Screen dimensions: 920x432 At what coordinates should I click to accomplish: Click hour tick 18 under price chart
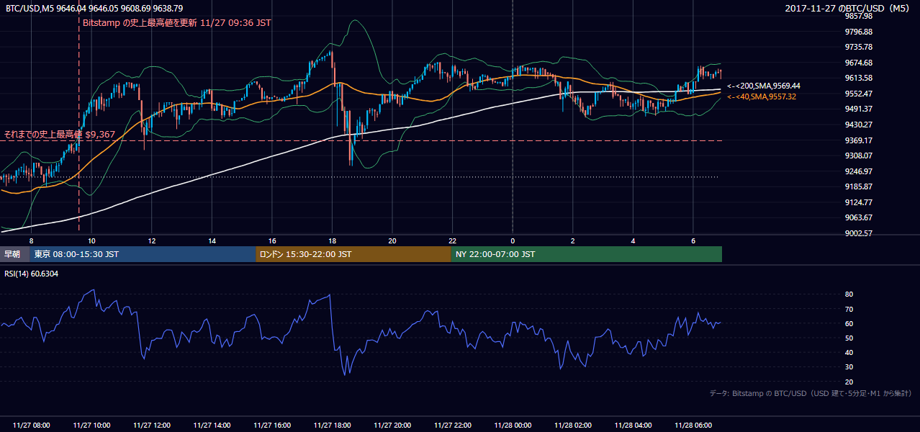(332, 240)
